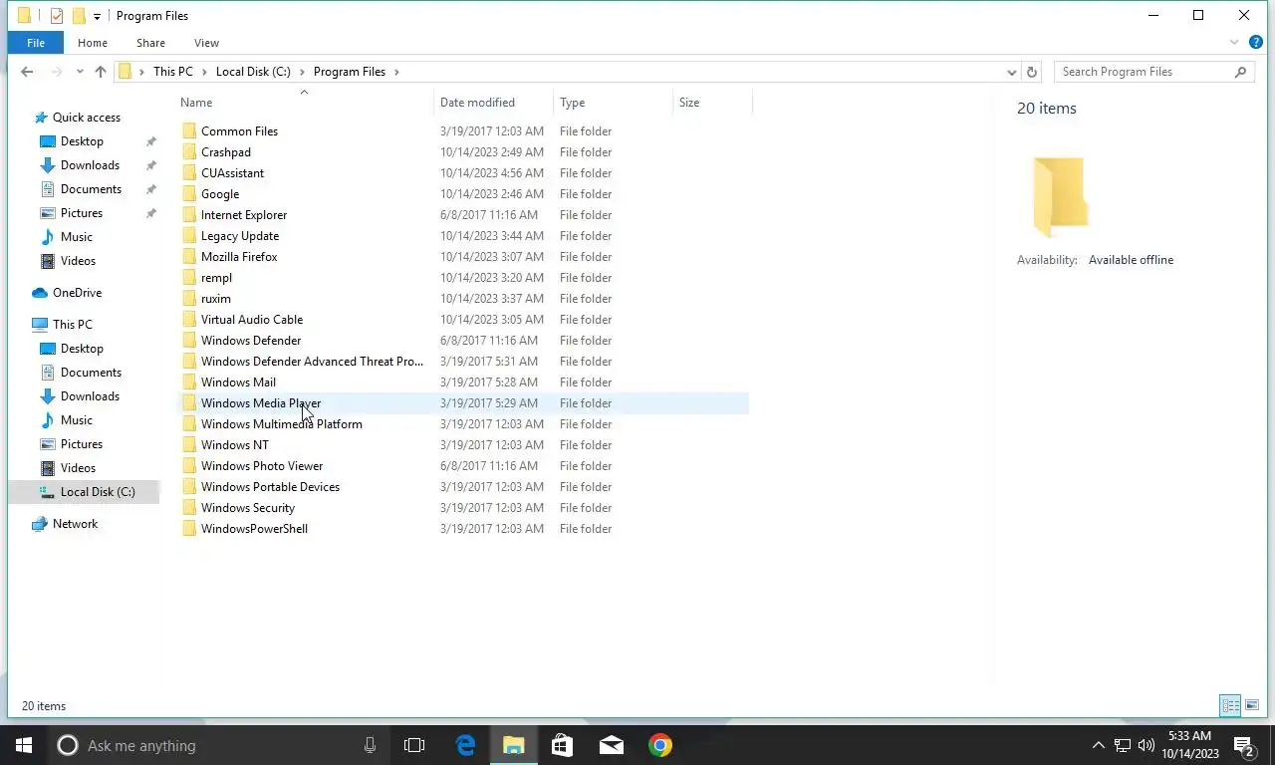Click Properties icon in quick access toolbar
Screen dimensions: 1275x765
56,16
